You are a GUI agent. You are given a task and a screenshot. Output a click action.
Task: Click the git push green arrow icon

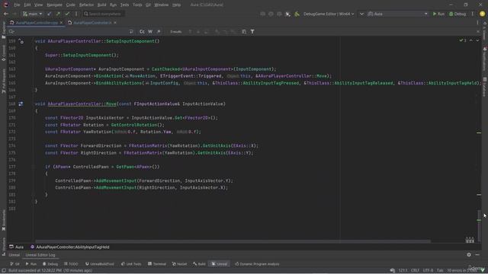coord(58,14)
